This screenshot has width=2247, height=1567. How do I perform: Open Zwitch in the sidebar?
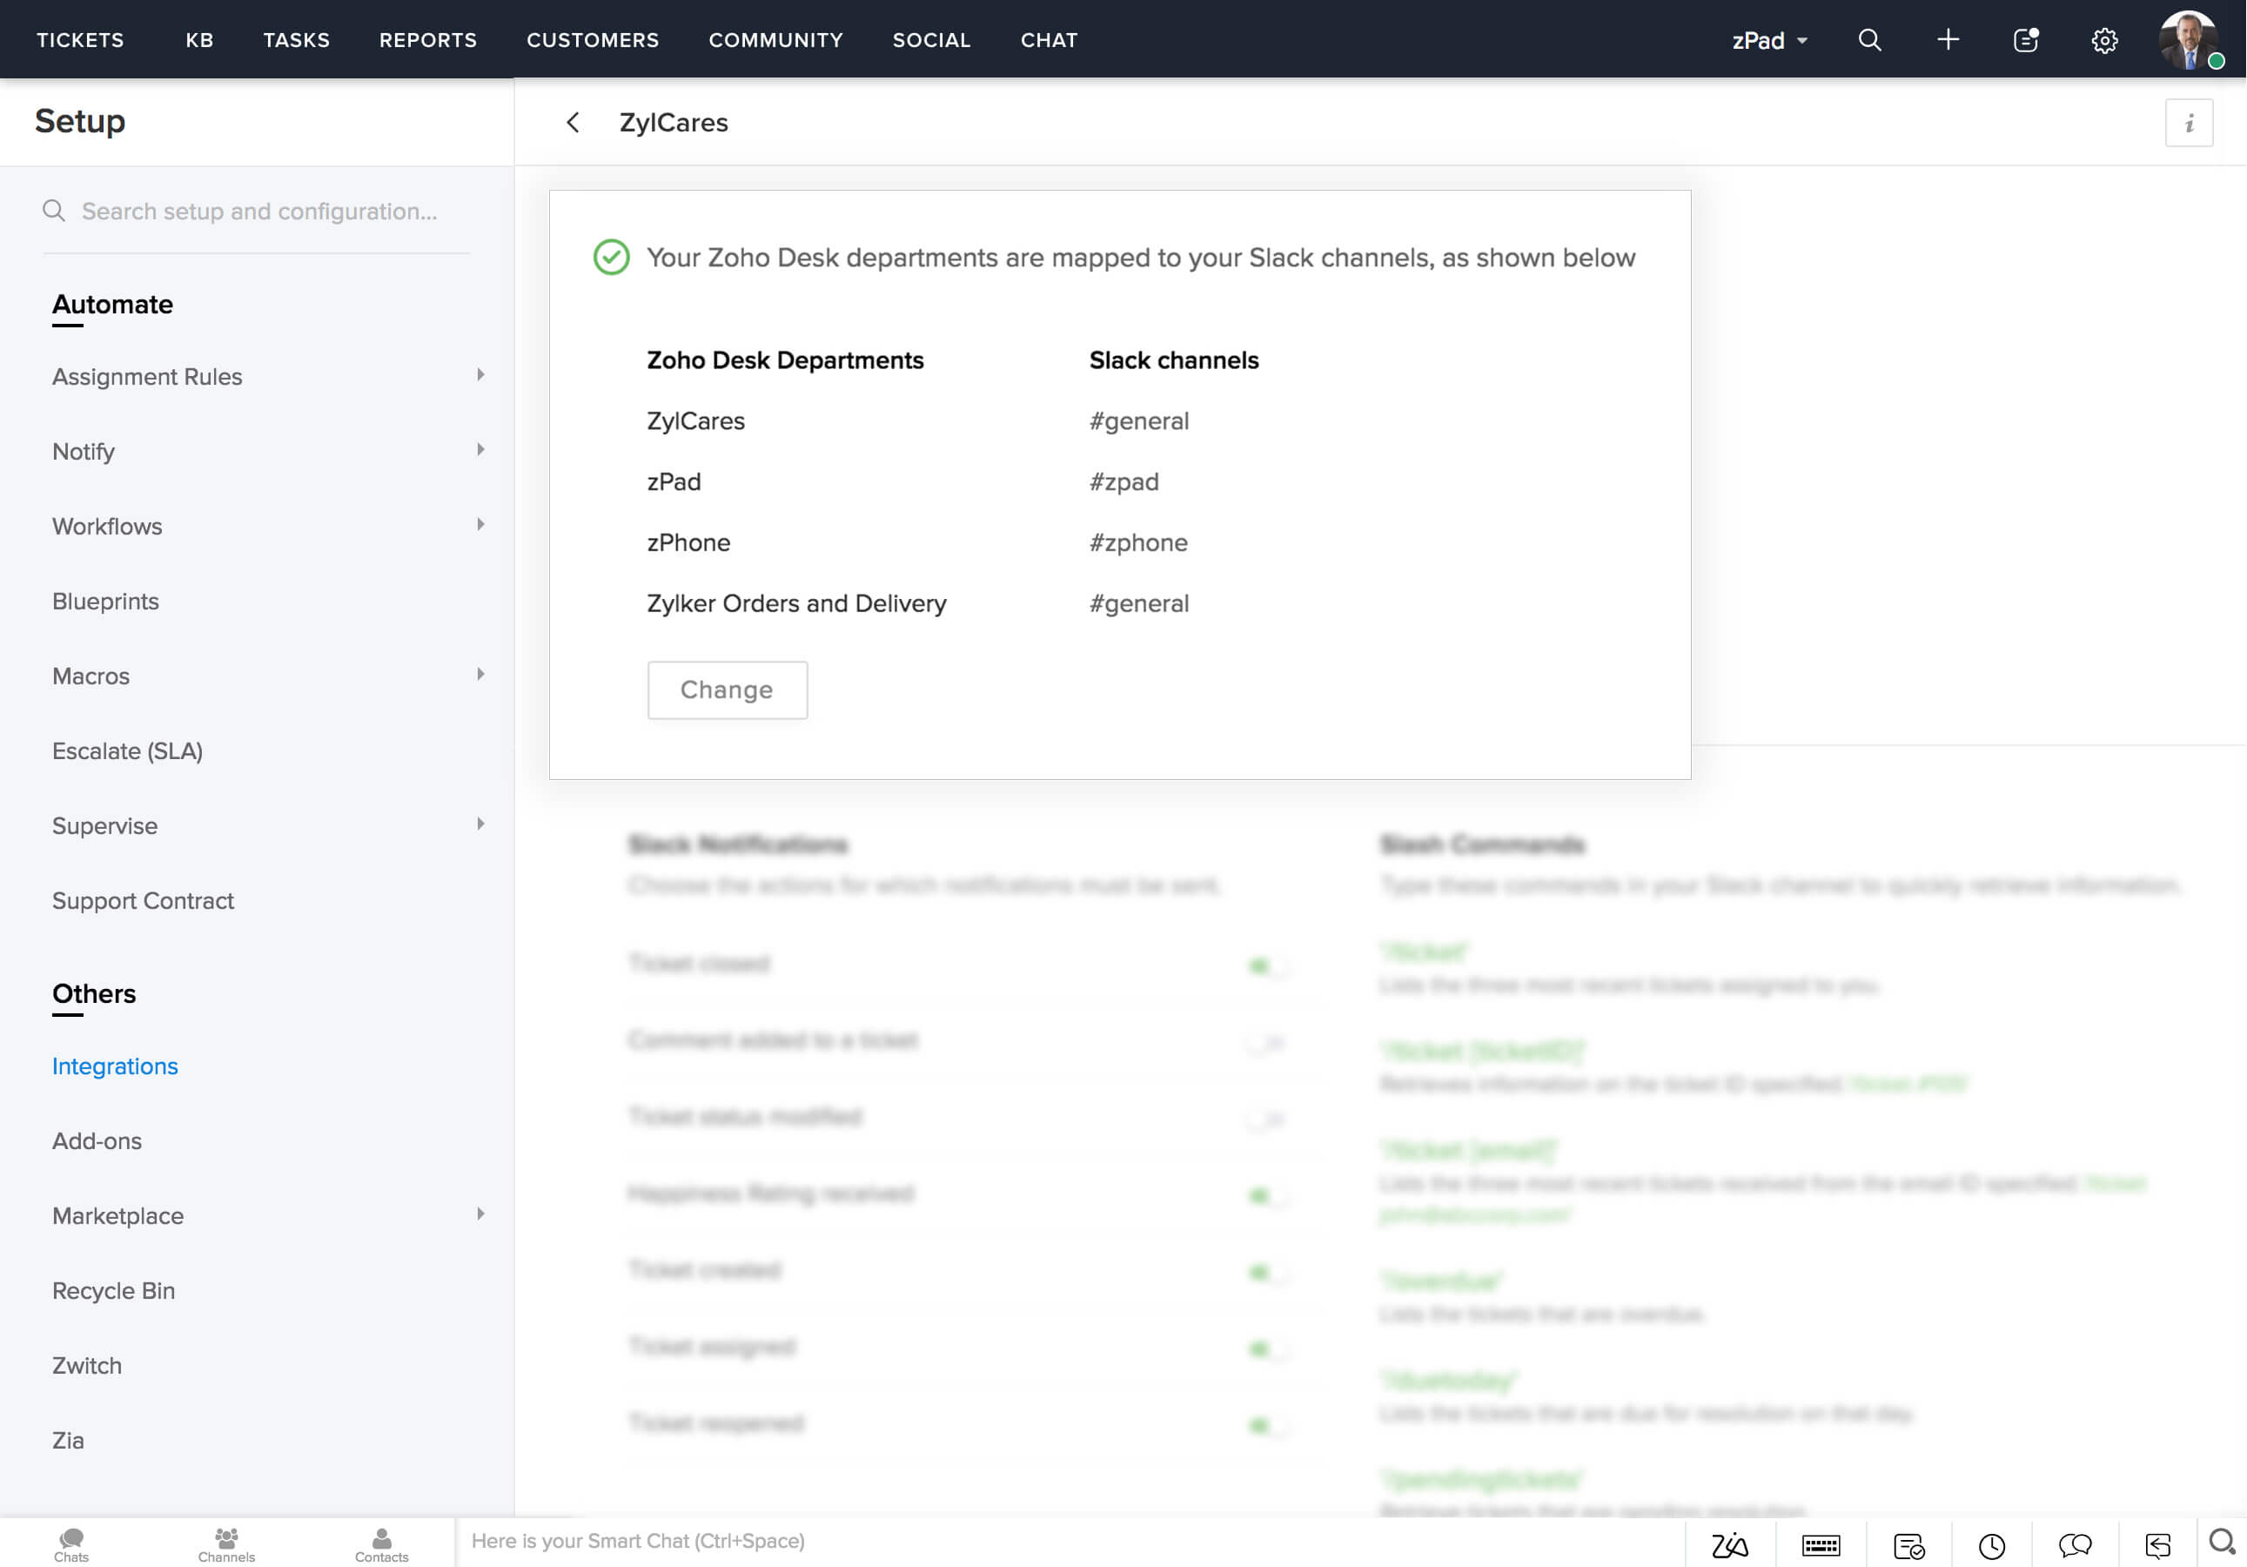(87, 1365)
